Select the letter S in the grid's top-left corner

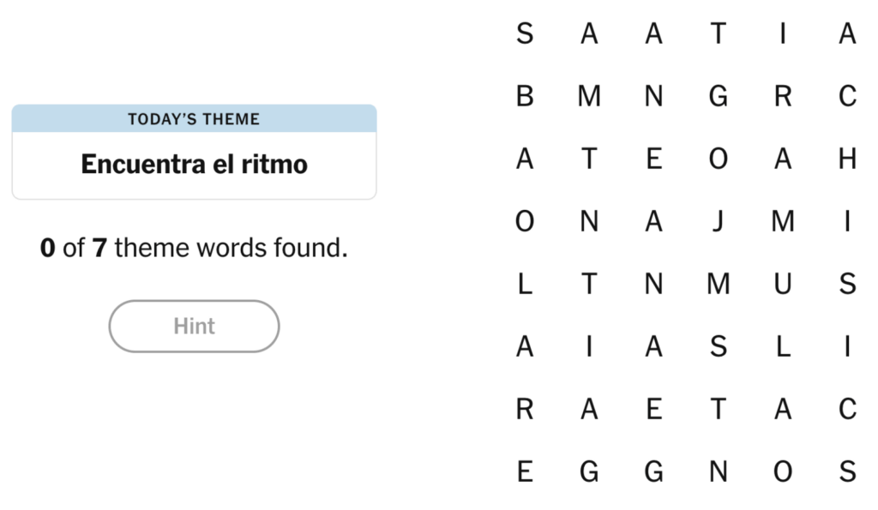(525, 34)
